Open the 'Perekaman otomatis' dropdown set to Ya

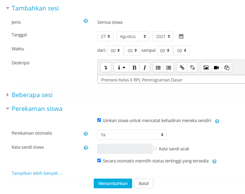click(x=132, y=134)
